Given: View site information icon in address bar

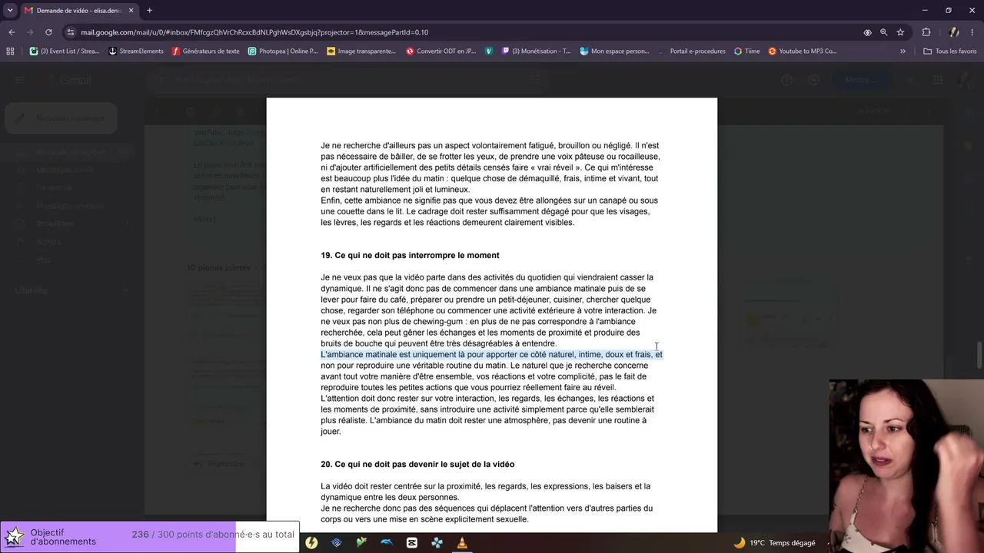Looking at the screenshot, I should [x=71, y=32].
